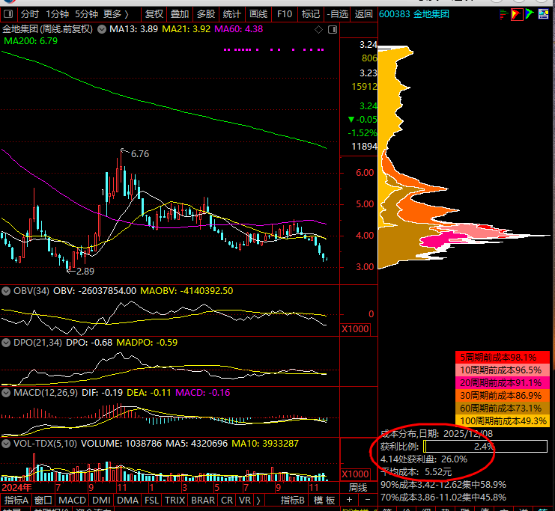Screen dimensions: 555x511
Task: Click the 获利比例 progress bar
Action: (x=485, y=447)
